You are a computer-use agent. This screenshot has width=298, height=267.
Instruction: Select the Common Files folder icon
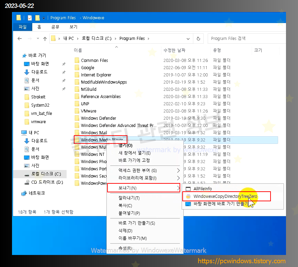pos(77,60)
